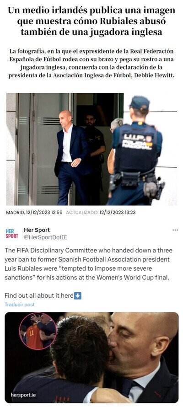Open the three-dot menu on the Her Sport post
Image resolution: width=183 pixels, height=407 pixels.
point(175,230)
